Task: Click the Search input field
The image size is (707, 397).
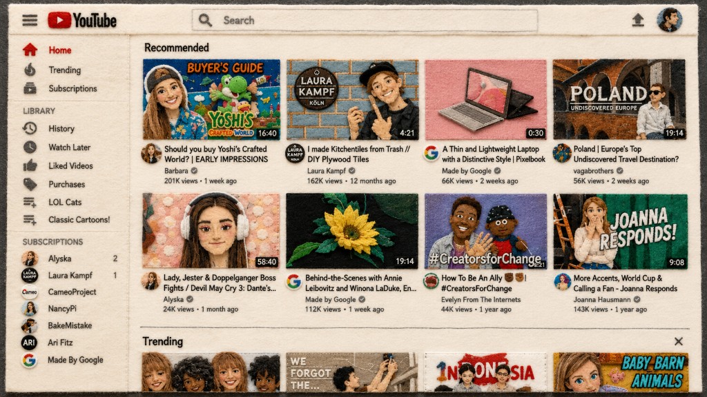Action: 365,20
